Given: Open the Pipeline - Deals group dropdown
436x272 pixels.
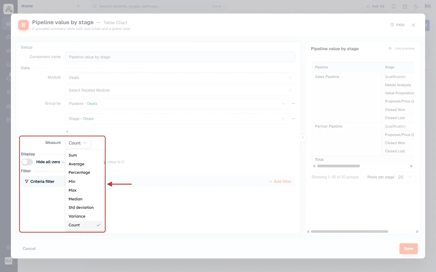Looking at the screenshot, I should click(x=177, y=104).
